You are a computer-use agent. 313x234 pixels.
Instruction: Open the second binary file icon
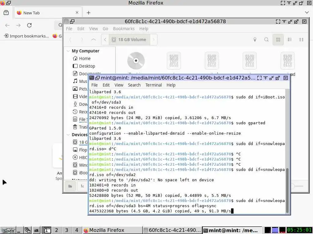pos(212,61)
